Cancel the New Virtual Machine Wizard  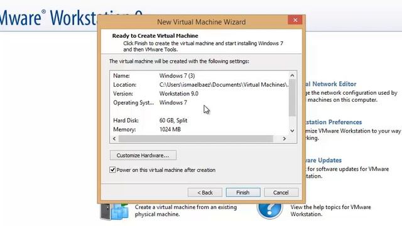(281, 193)
